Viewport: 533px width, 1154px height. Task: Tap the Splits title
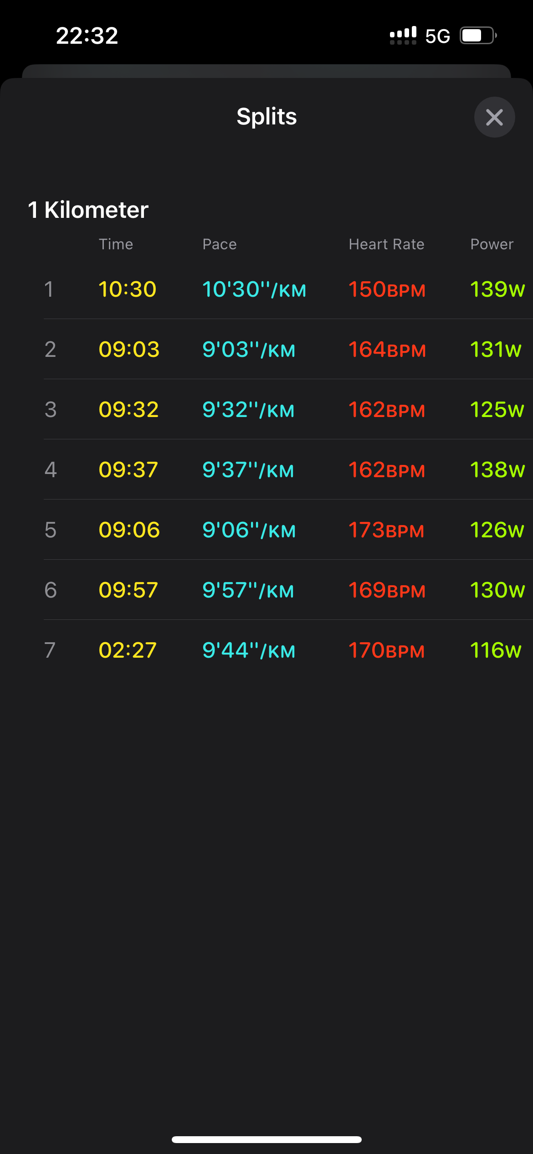266,117
